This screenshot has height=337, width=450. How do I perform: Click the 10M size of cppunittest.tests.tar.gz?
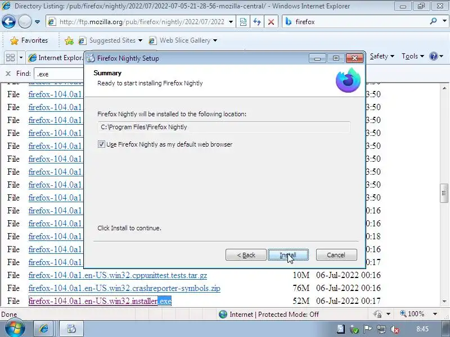301,275
